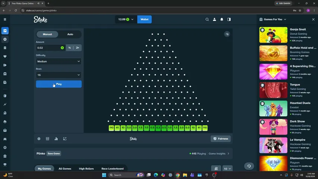Open the rows-per-page 10 dropdown

pos(227,169)
